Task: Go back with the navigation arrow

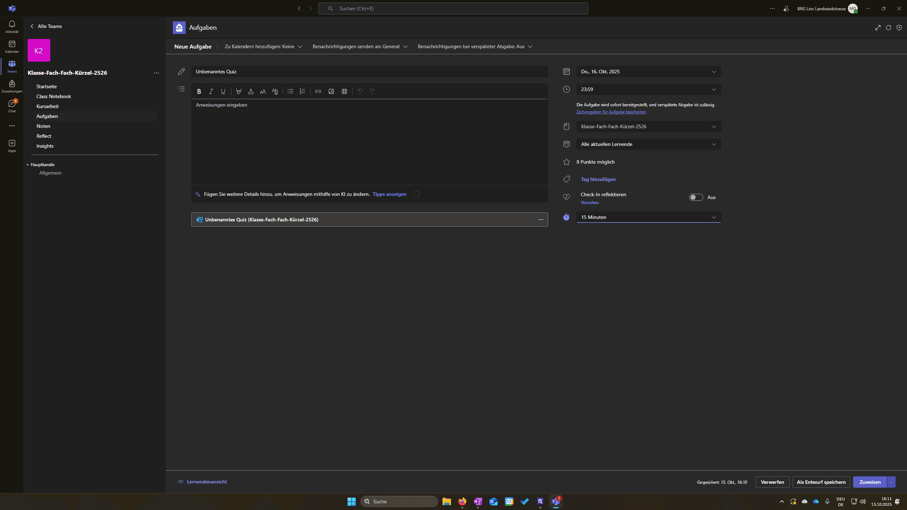Action: pyautogui.click(x=299, y=8)
